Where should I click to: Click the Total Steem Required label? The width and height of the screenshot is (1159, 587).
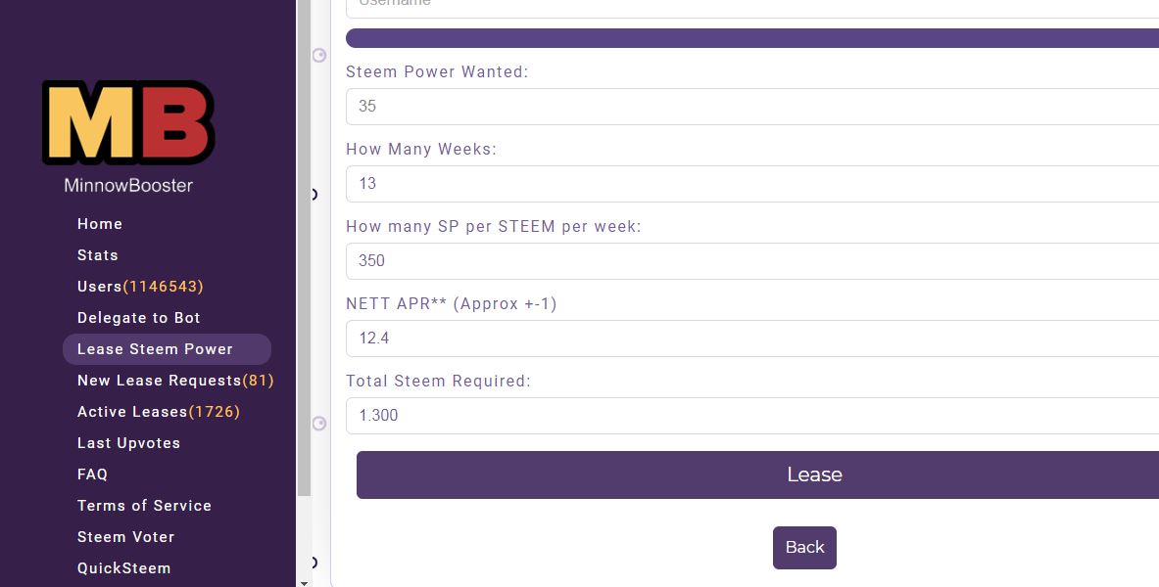coord(438,381)
